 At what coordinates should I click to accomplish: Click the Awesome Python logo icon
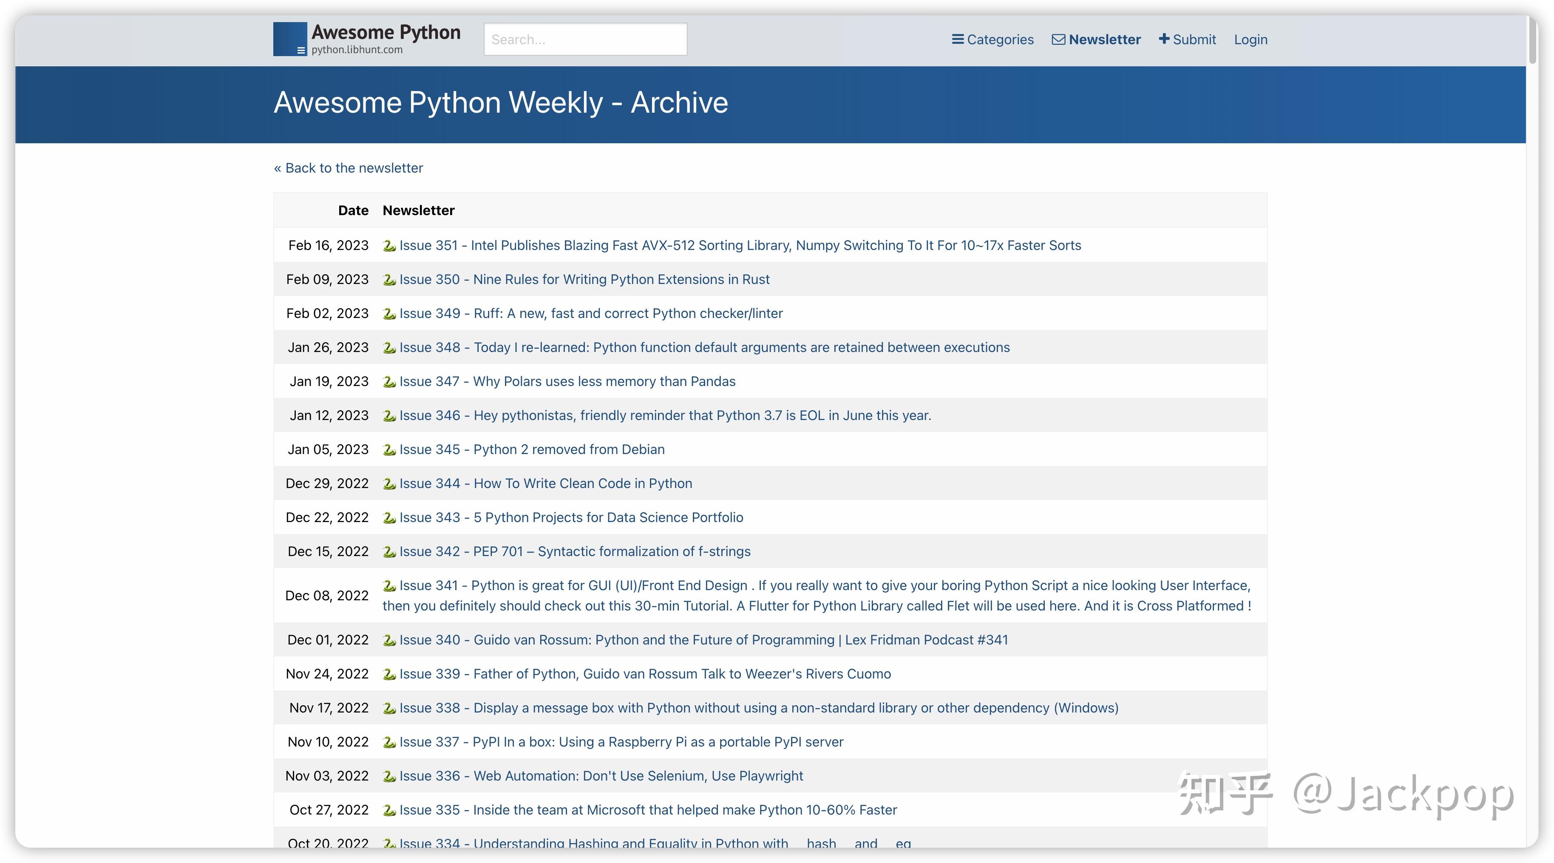(290, 39)
